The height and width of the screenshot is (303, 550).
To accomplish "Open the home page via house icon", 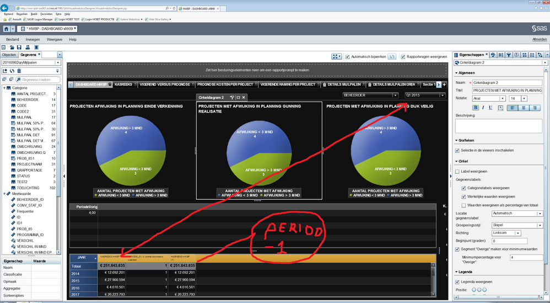I will [6, 29].
